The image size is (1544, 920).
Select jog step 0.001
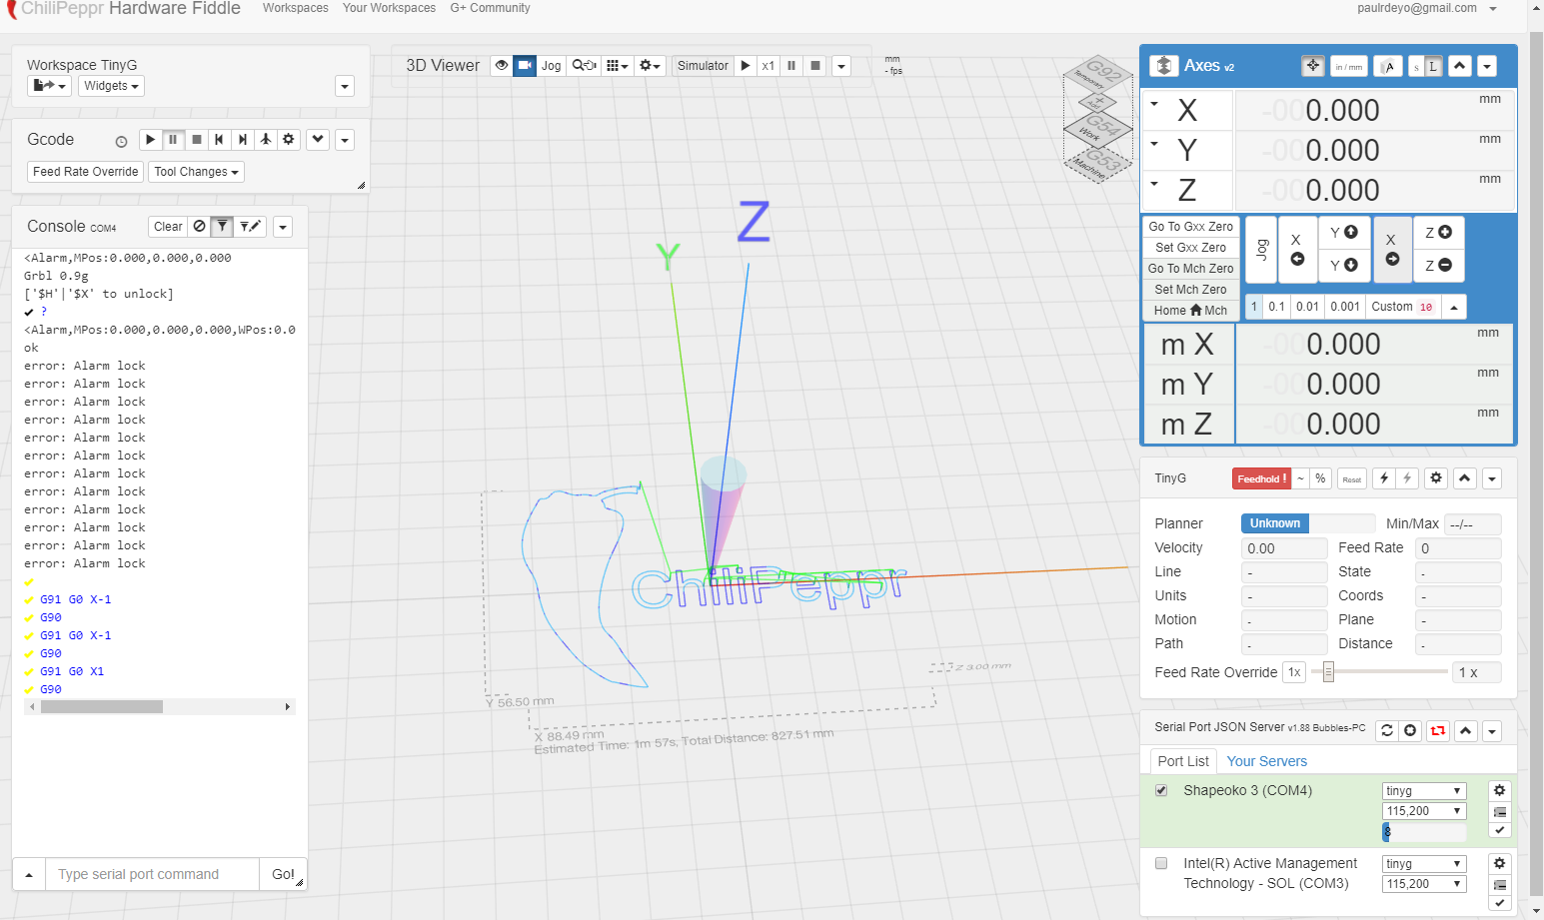pos(1345,307)
